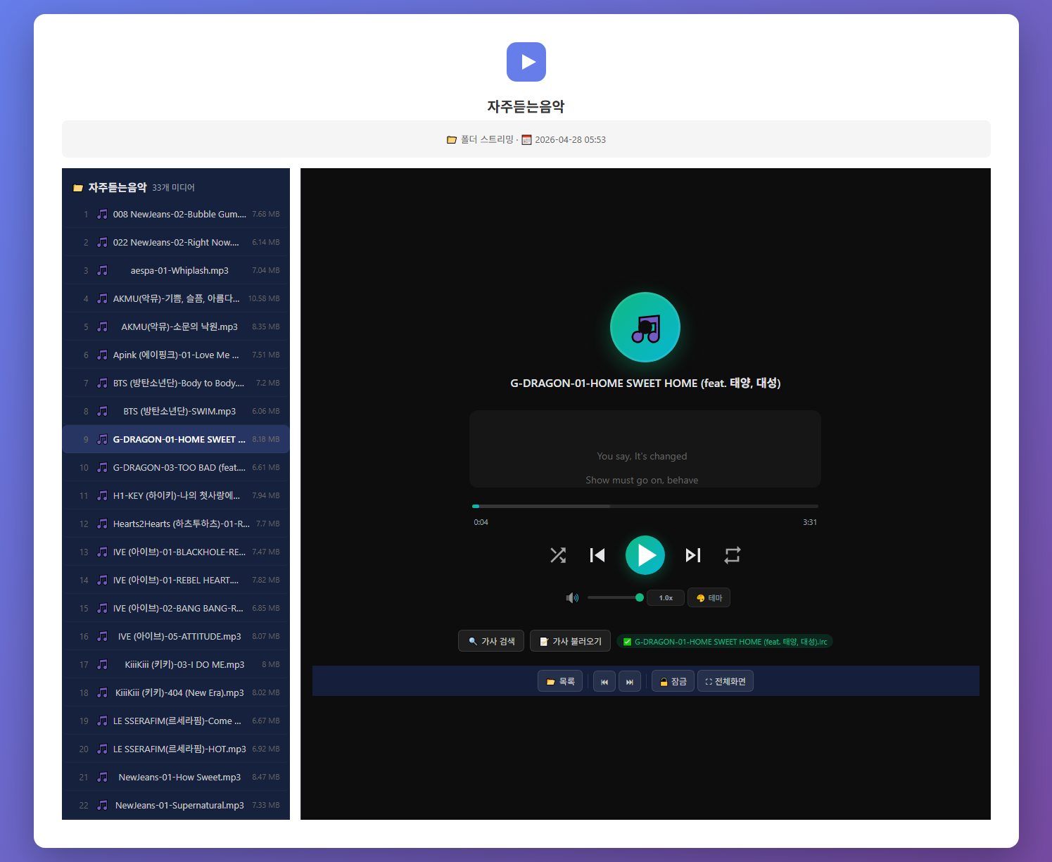The height and width of the screenshot is (862, 1052).
Task: Toggle repeat mode icon
Action: (733, 555)
